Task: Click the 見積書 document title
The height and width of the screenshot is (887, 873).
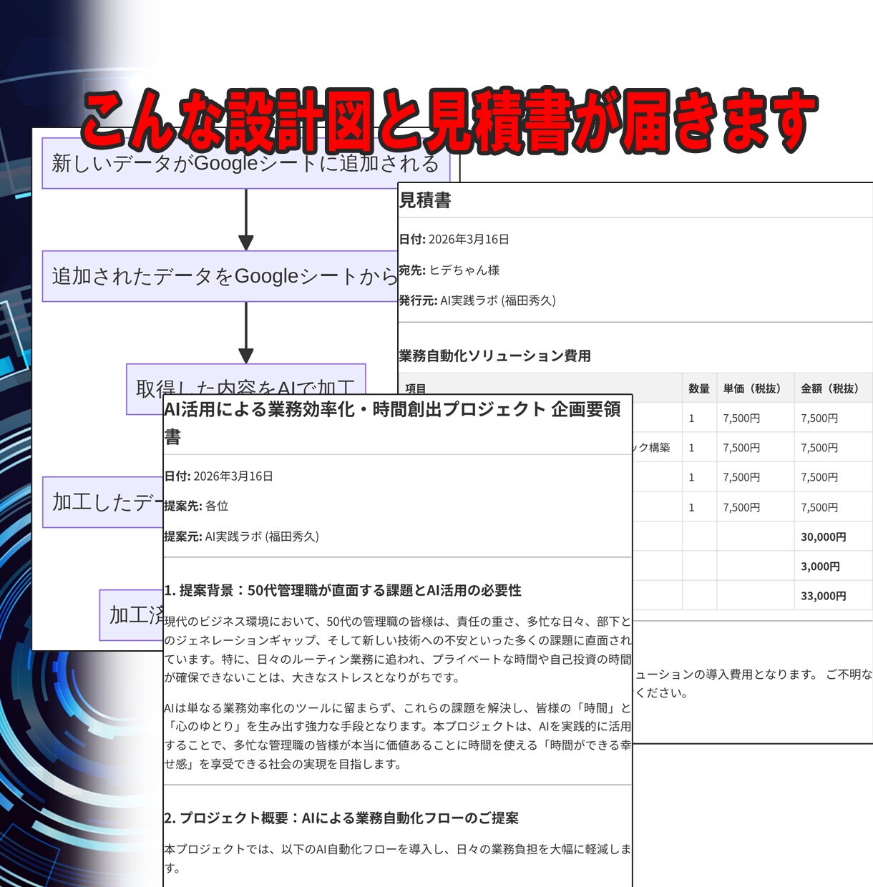Action: [425, 200]
